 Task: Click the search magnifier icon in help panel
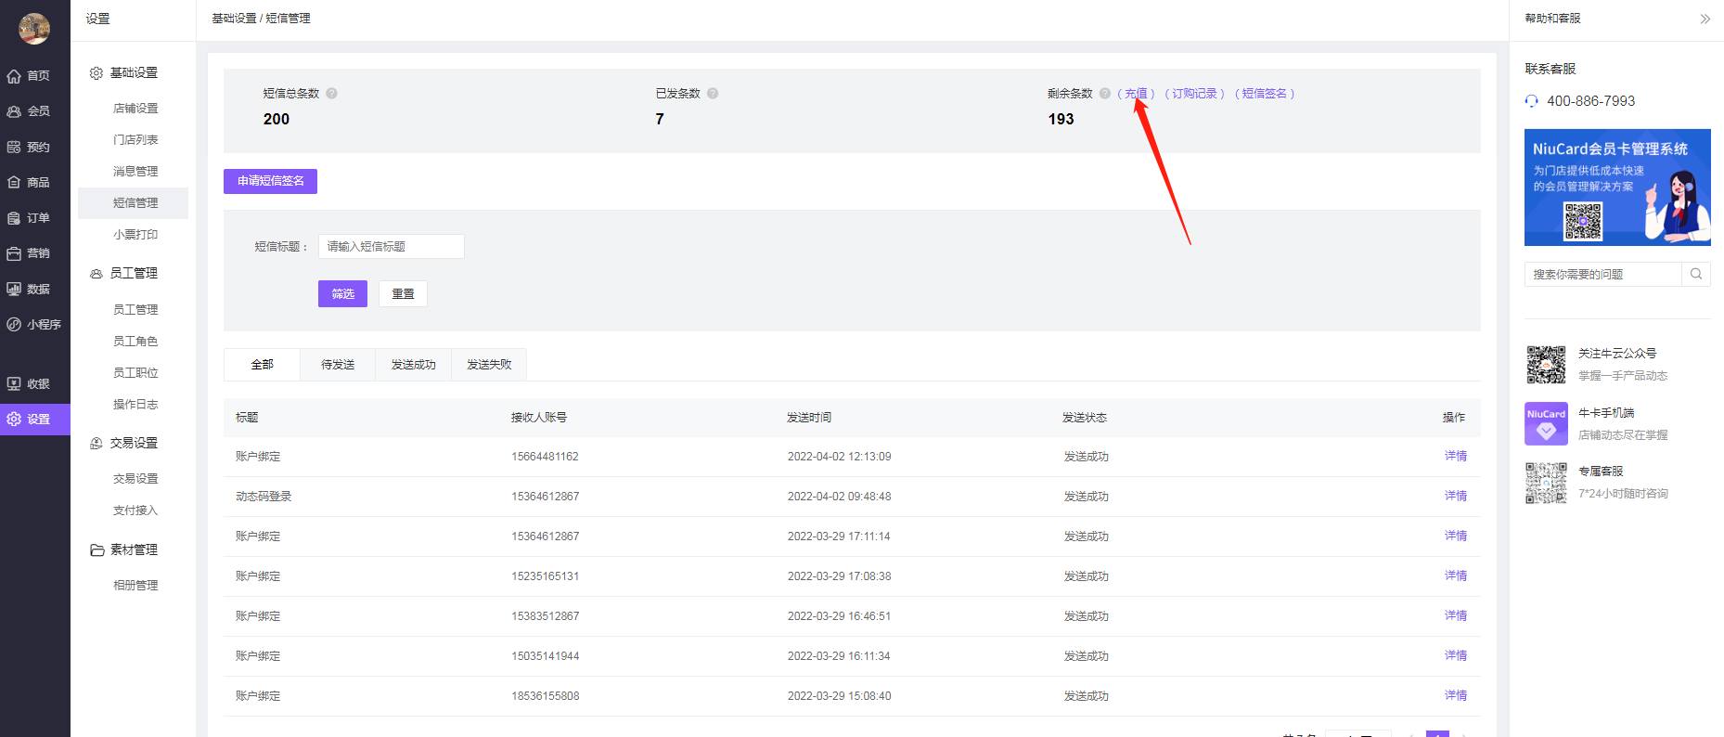click(1696, 274)
